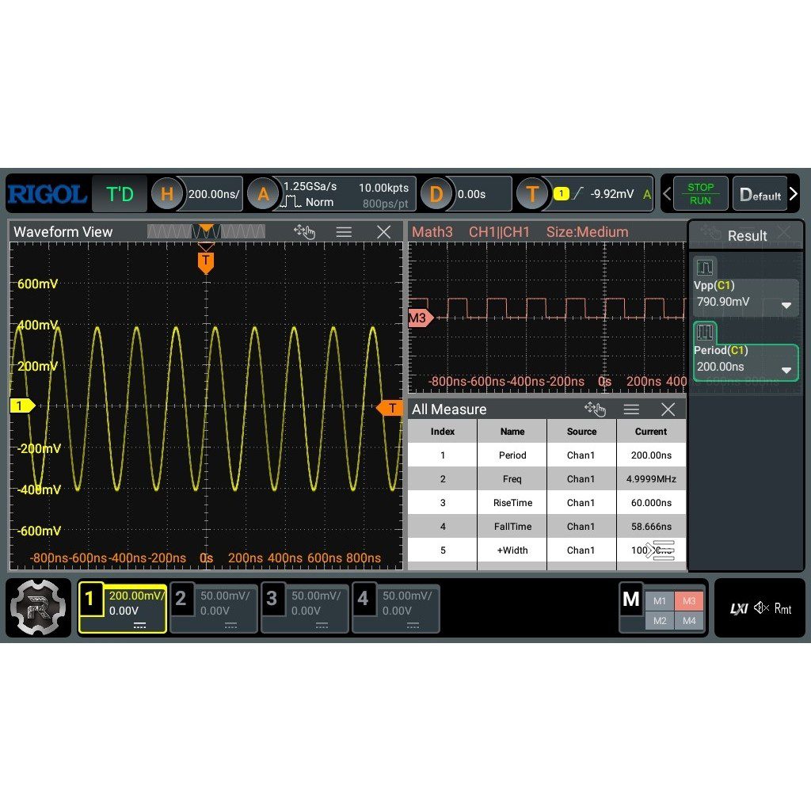The width and height of the screenshot is (811, 811).
Task: Enable channel 3 display
Action: (305, 608)
